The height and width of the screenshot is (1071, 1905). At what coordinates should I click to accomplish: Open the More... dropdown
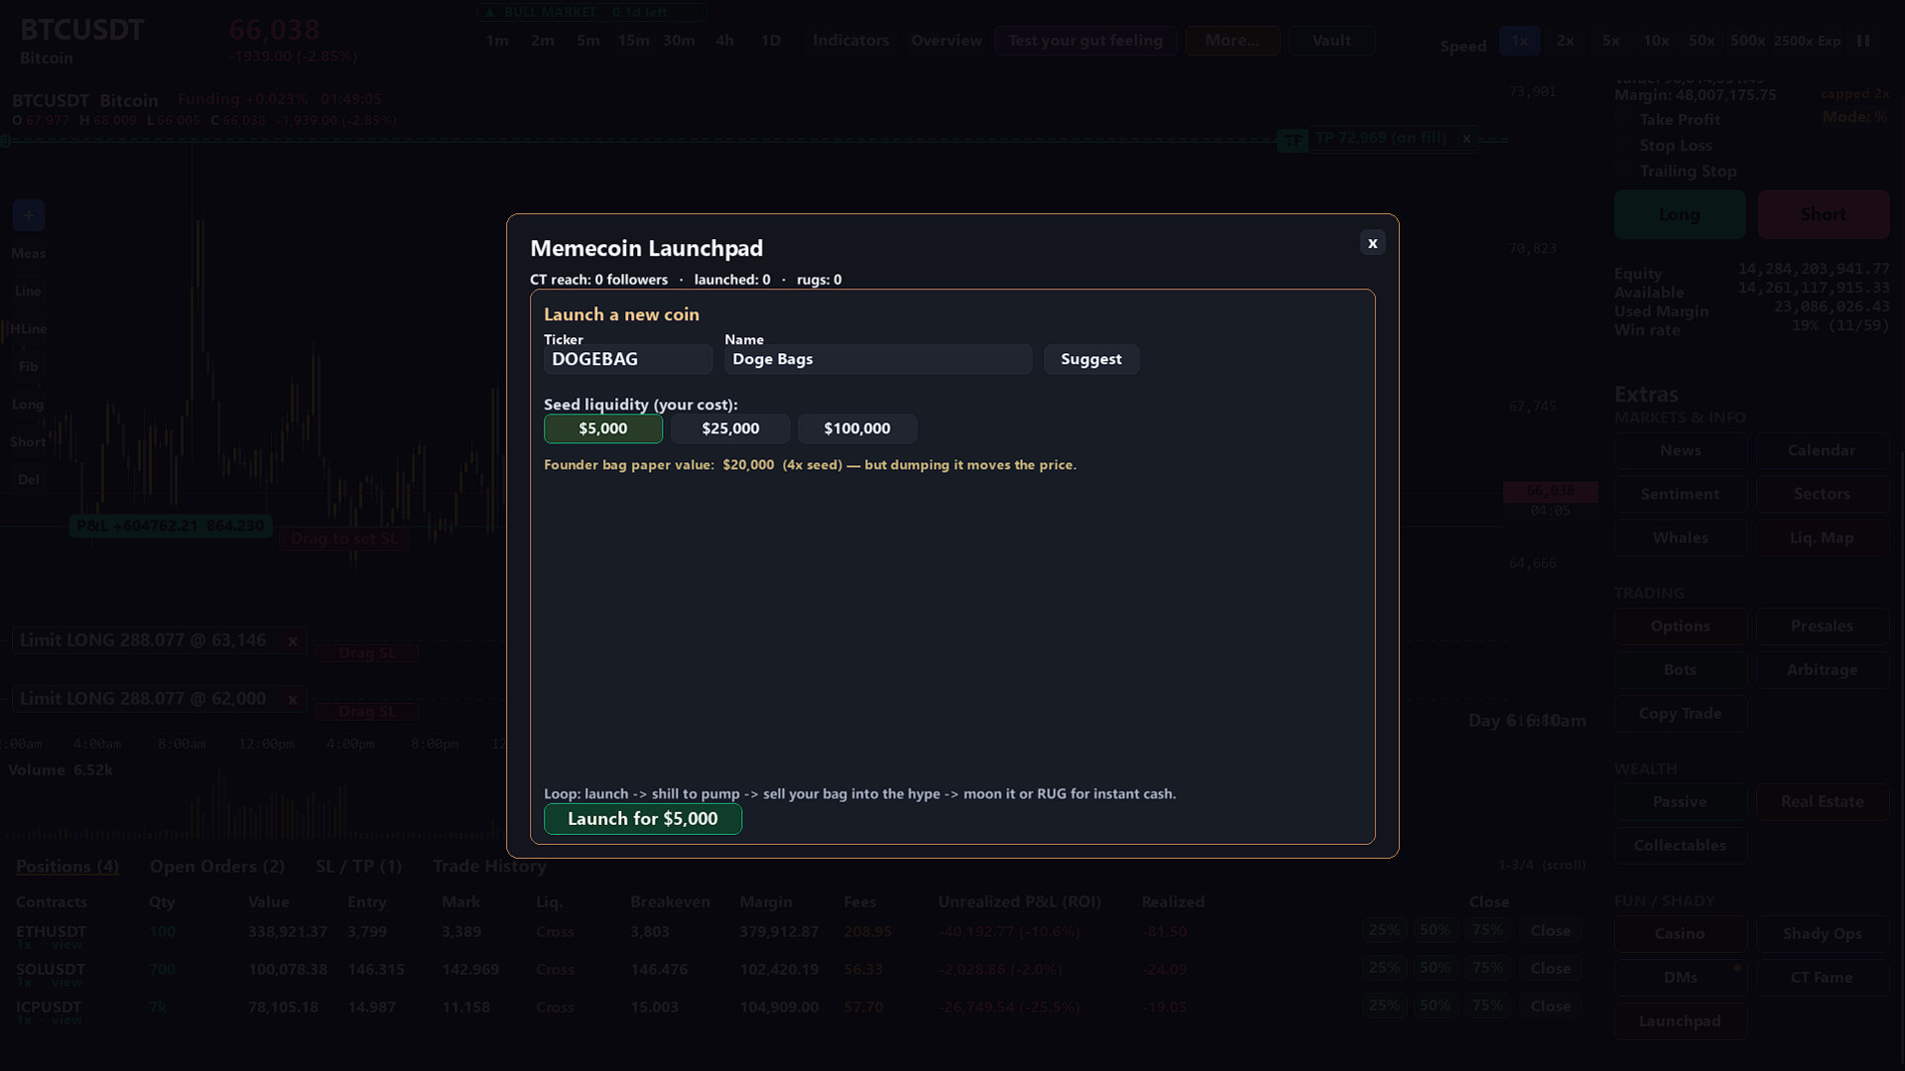point(1232,41)
